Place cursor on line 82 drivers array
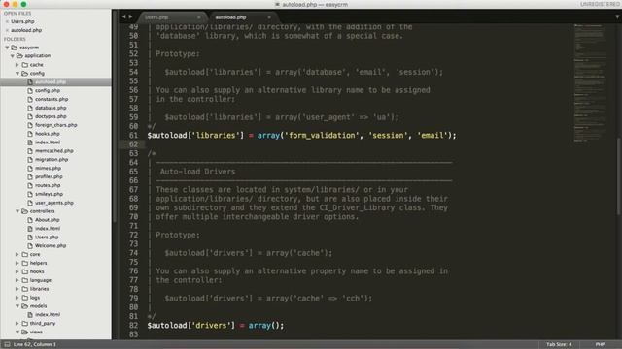Image resolution: width=622 pixels, height=349 pixels. [x=216, y=326]
